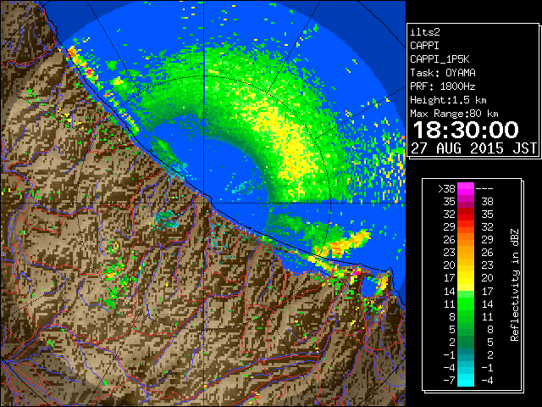Click the 'Height:1.5 km' line
The image size is (542, 407).
[x=448, y=100]
